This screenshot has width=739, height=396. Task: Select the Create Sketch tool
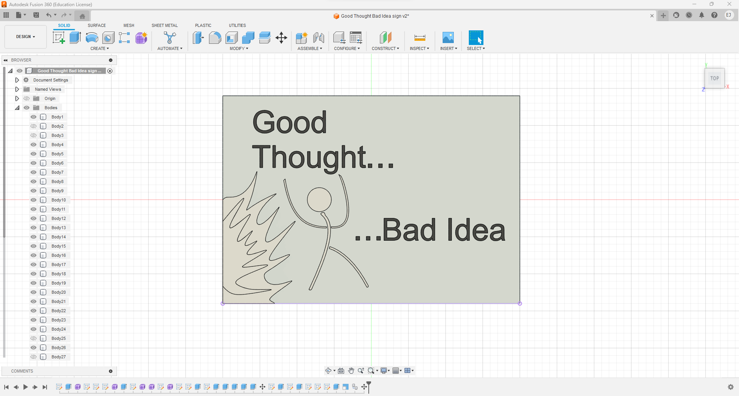59,38
